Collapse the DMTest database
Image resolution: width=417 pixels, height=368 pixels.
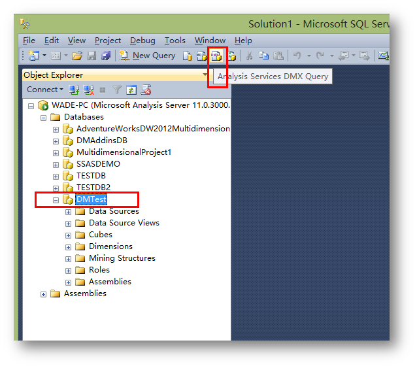click(x=56, y=200)
